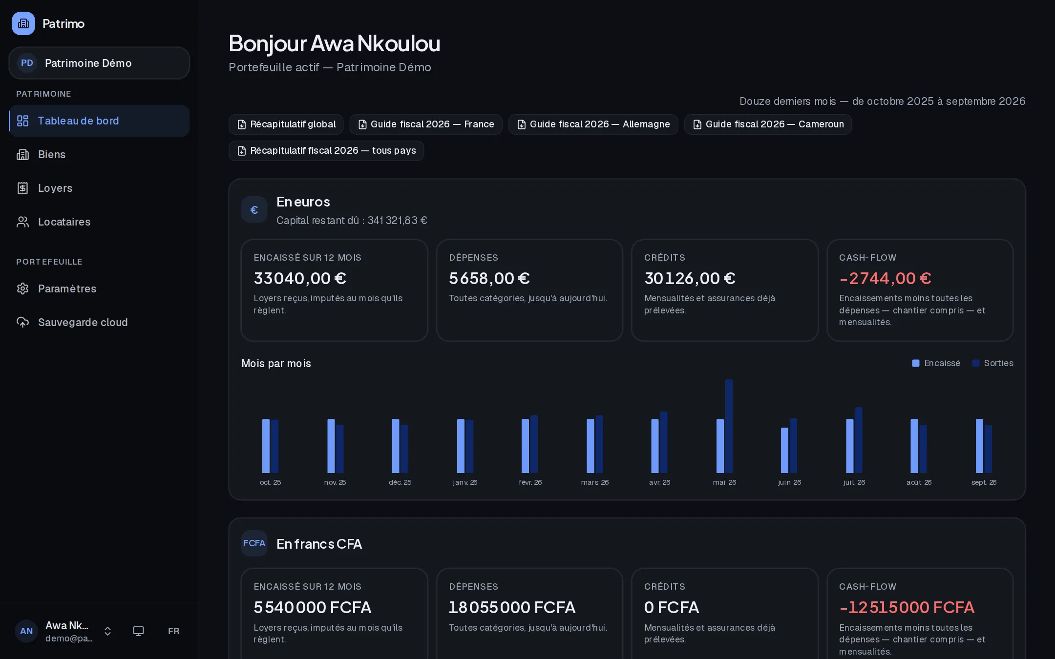
Task: Click the Encaissé bar for juin 26
Action: [x=784, y=451]
